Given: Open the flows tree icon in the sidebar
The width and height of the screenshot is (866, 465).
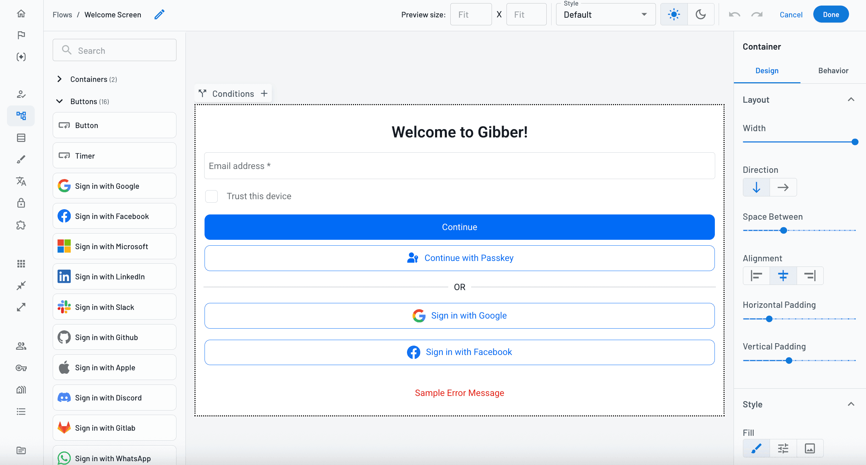Looking at the screenshot, I should (21, 116).
